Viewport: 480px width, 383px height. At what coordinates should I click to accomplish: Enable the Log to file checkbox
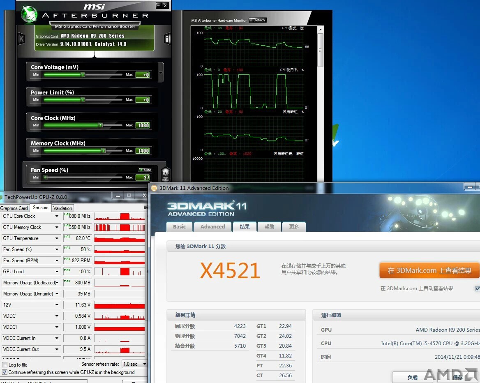(5, 365)
